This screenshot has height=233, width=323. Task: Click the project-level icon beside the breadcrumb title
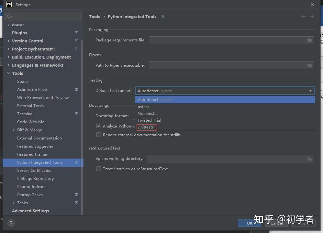[162, 17]
